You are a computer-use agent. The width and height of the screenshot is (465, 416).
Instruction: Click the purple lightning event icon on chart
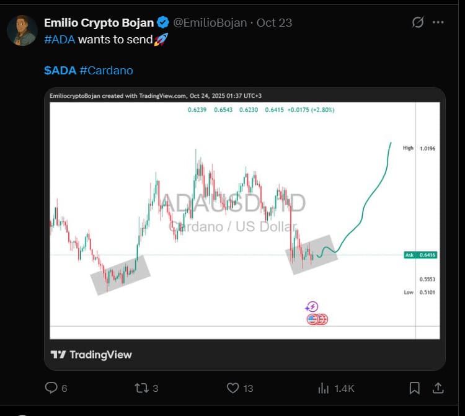coord(312,307)
